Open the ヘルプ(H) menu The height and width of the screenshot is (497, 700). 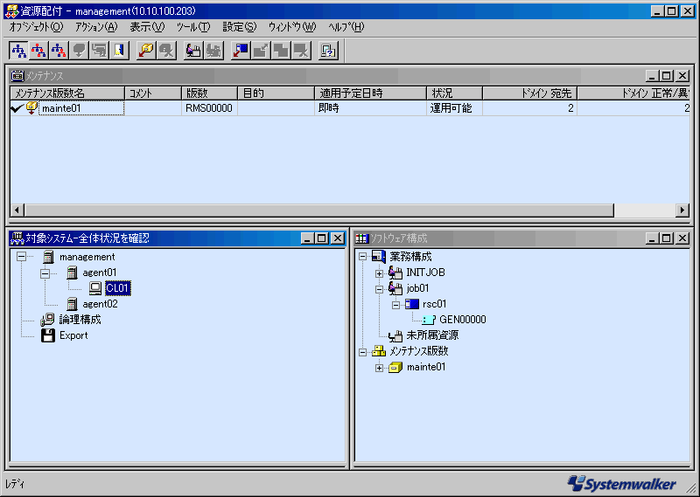click(346, 27)
